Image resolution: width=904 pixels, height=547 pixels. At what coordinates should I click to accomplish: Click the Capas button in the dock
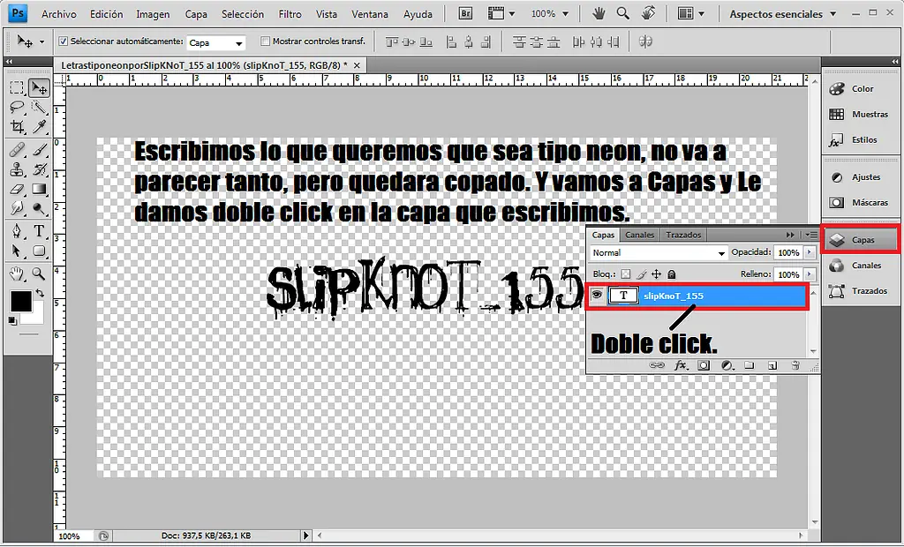click(x=861, y=240)
